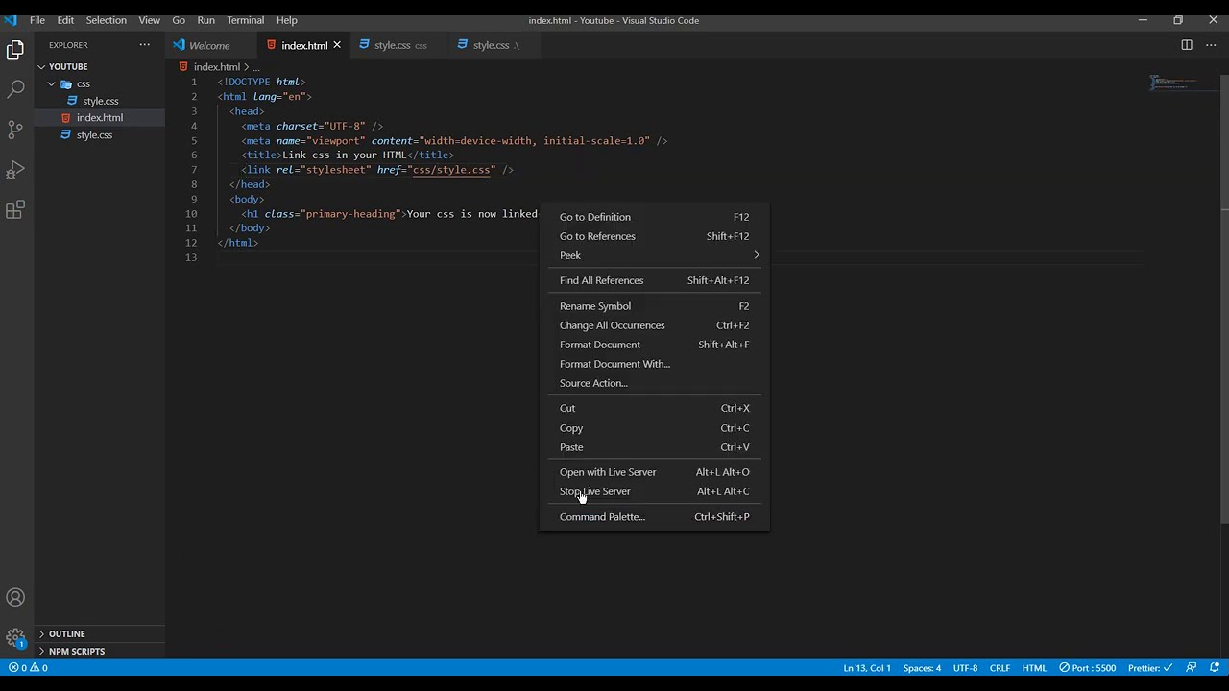This screenshot has height=691, width=1229.
Task: Open the Run menu
Action: click(x=205, y=20)
